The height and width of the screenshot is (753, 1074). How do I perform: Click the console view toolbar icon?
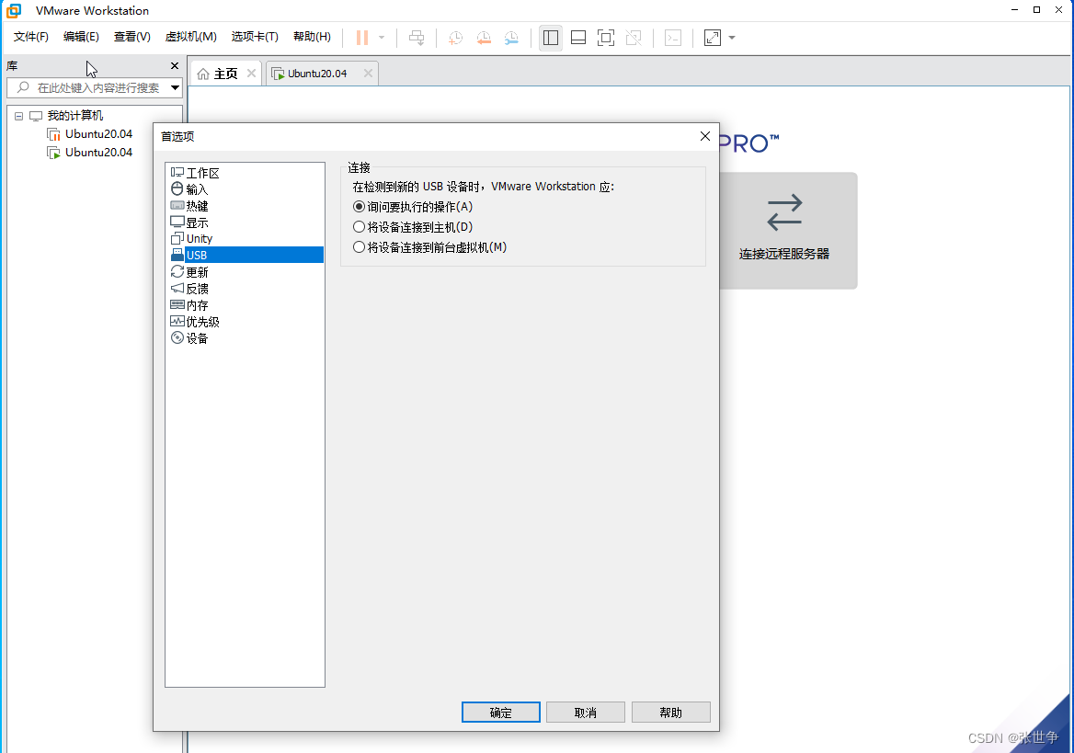[x=673, y=38]
